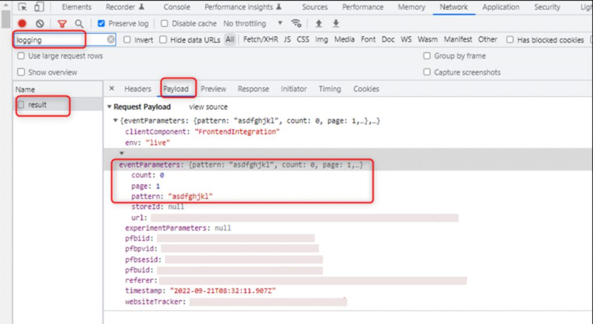Viewport: 593px width, 324px height.
Task: Filter requests by Other type
Action: click(488, 39)
